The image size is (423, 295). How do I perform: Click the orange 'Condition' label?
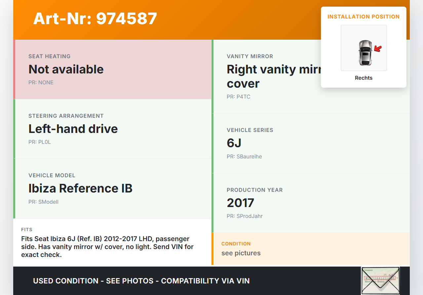click(x=236, y=244)
